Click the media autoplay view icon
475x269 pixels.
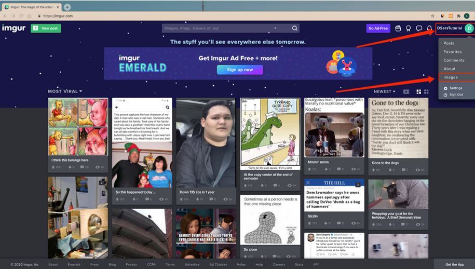[x=406, y=91]
